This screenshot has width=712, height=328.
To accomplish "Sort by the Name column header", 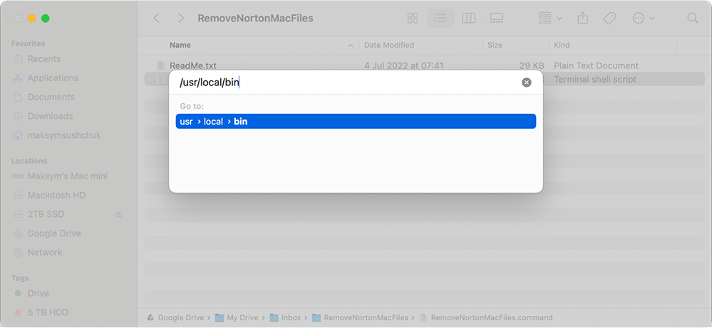I will pos(180,45).
